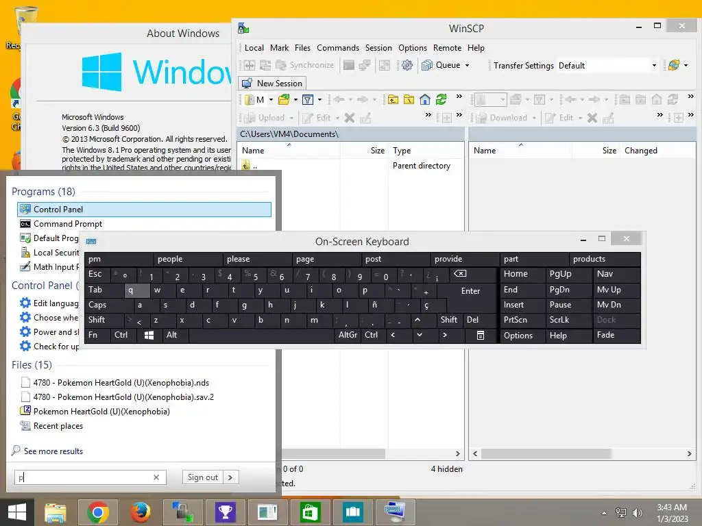The height and width of the screenshot is (526, 702).
Task: Click the volume speaker tray icon
Action: coord(637,512)
